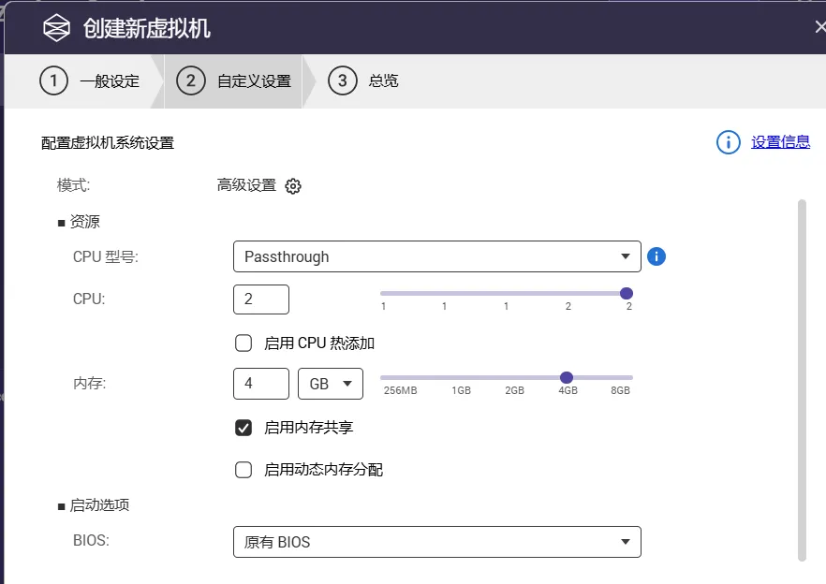
Task: Click the 资源 section heading
Action: tap(85, 222)
